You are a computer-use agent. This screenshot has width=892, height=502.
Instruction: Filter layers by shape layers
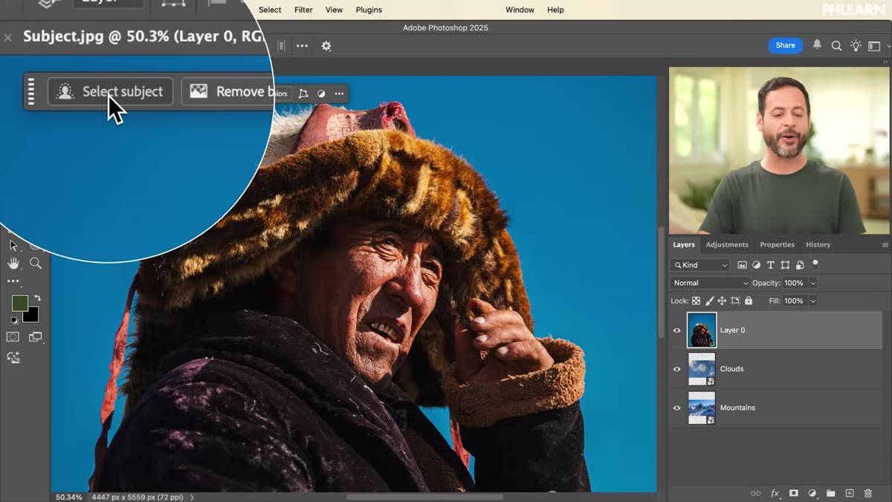tap(785, 265)
